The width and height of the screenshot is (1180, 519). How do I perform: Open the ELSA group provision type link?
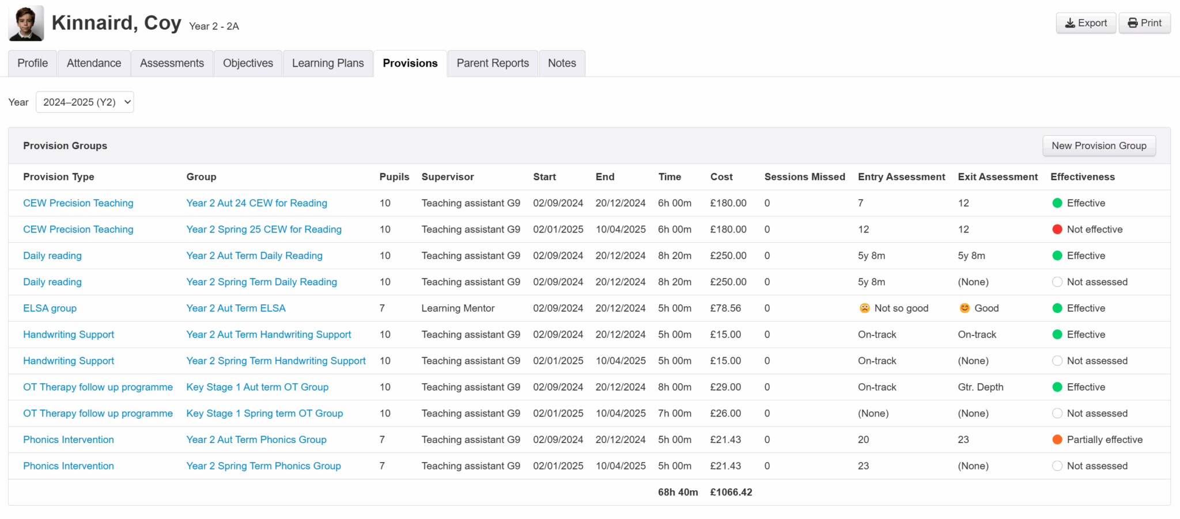click(x=50, y=308)
